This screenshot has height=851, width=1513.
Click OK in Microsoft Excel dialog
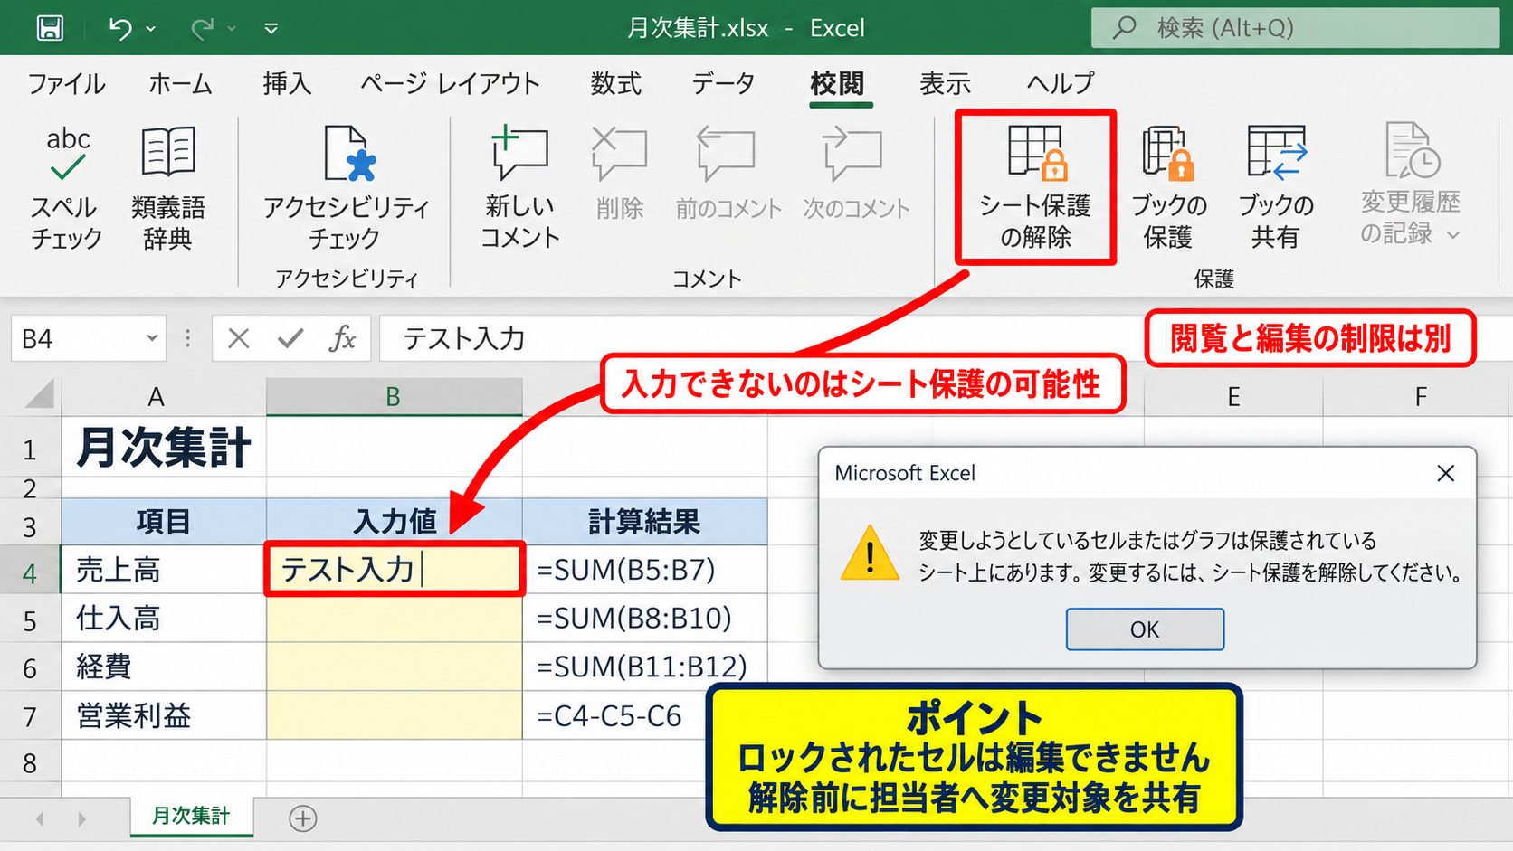(1145, 629)
